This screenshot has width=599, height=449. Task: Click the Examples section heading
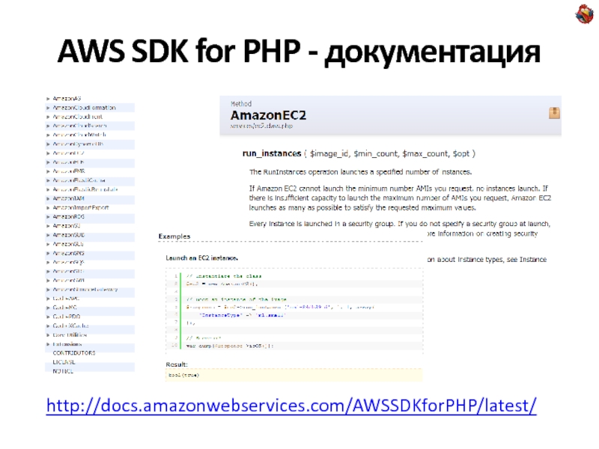coord(174,236)
